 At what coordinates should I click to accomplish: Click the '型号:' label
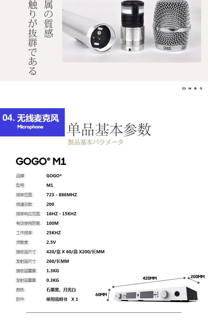click(21, 185)
